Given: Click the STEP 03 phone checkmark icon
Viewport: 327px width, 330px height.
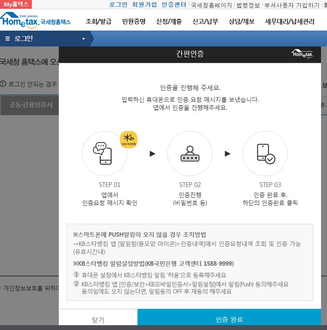Looking at the screenshot, I should tap(266, 154).
